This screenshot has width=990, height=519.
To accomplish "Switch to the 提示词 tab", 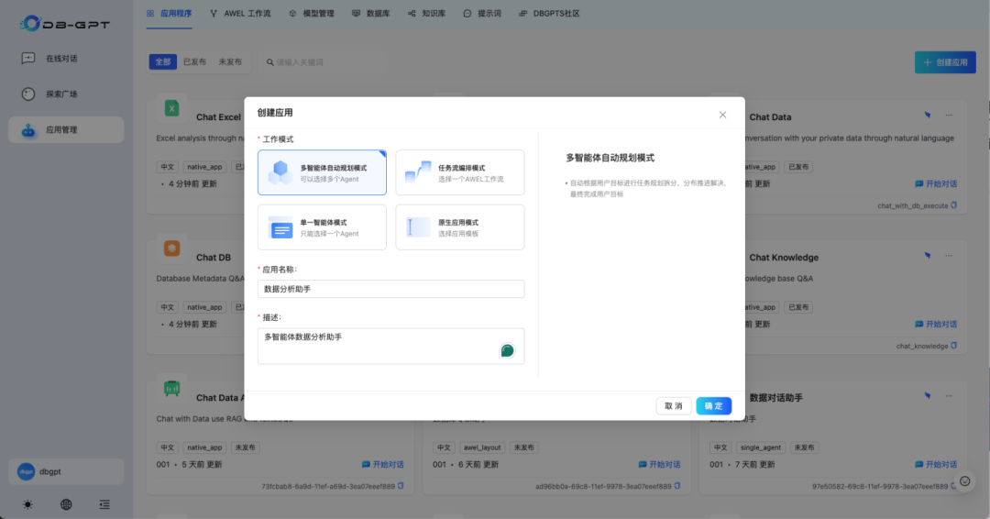I will [x=482, y=13].
